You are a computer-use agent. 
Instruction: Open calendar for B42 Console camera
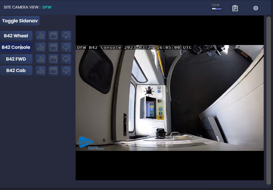[53, 47]
